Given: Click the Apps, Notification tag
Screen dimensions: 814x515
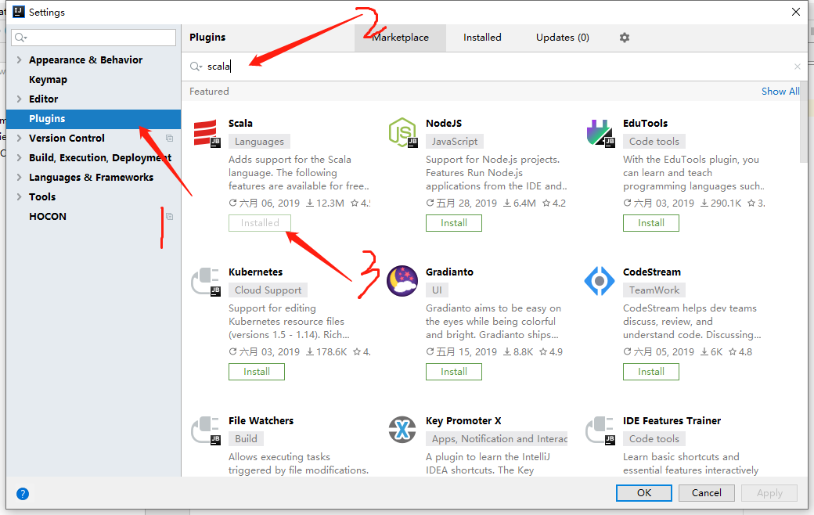Looking at the screenshot, I should tap(497, 438).
